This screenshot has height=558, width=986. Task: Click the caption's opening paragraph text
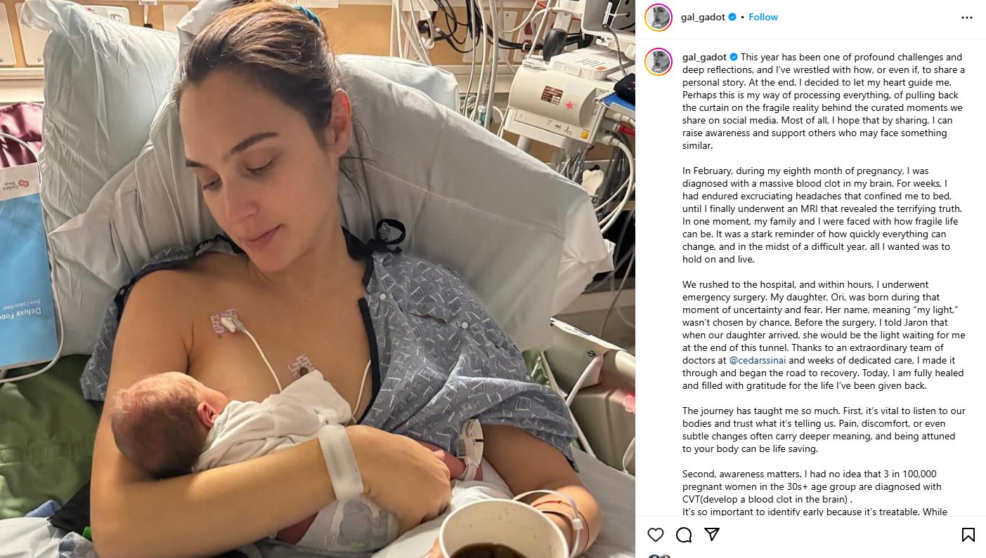(x=823, y=101)
